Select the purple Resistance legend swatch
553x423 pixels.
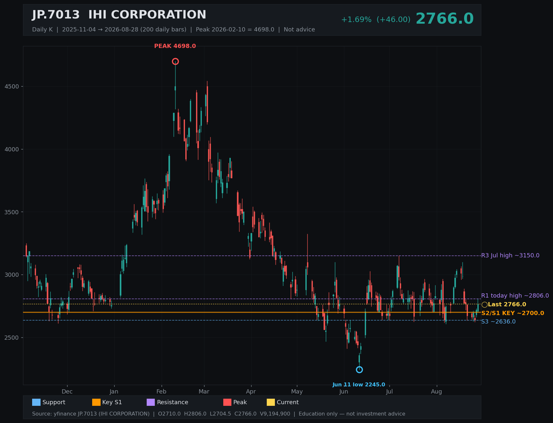pyautogui.click(x=151, y=402)
